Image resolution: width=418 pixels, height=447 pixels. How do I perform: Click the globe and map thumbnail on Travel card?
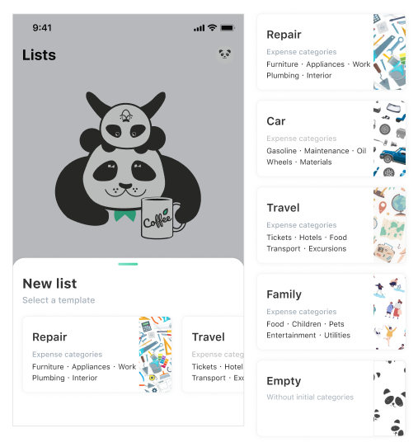[389, 225]
